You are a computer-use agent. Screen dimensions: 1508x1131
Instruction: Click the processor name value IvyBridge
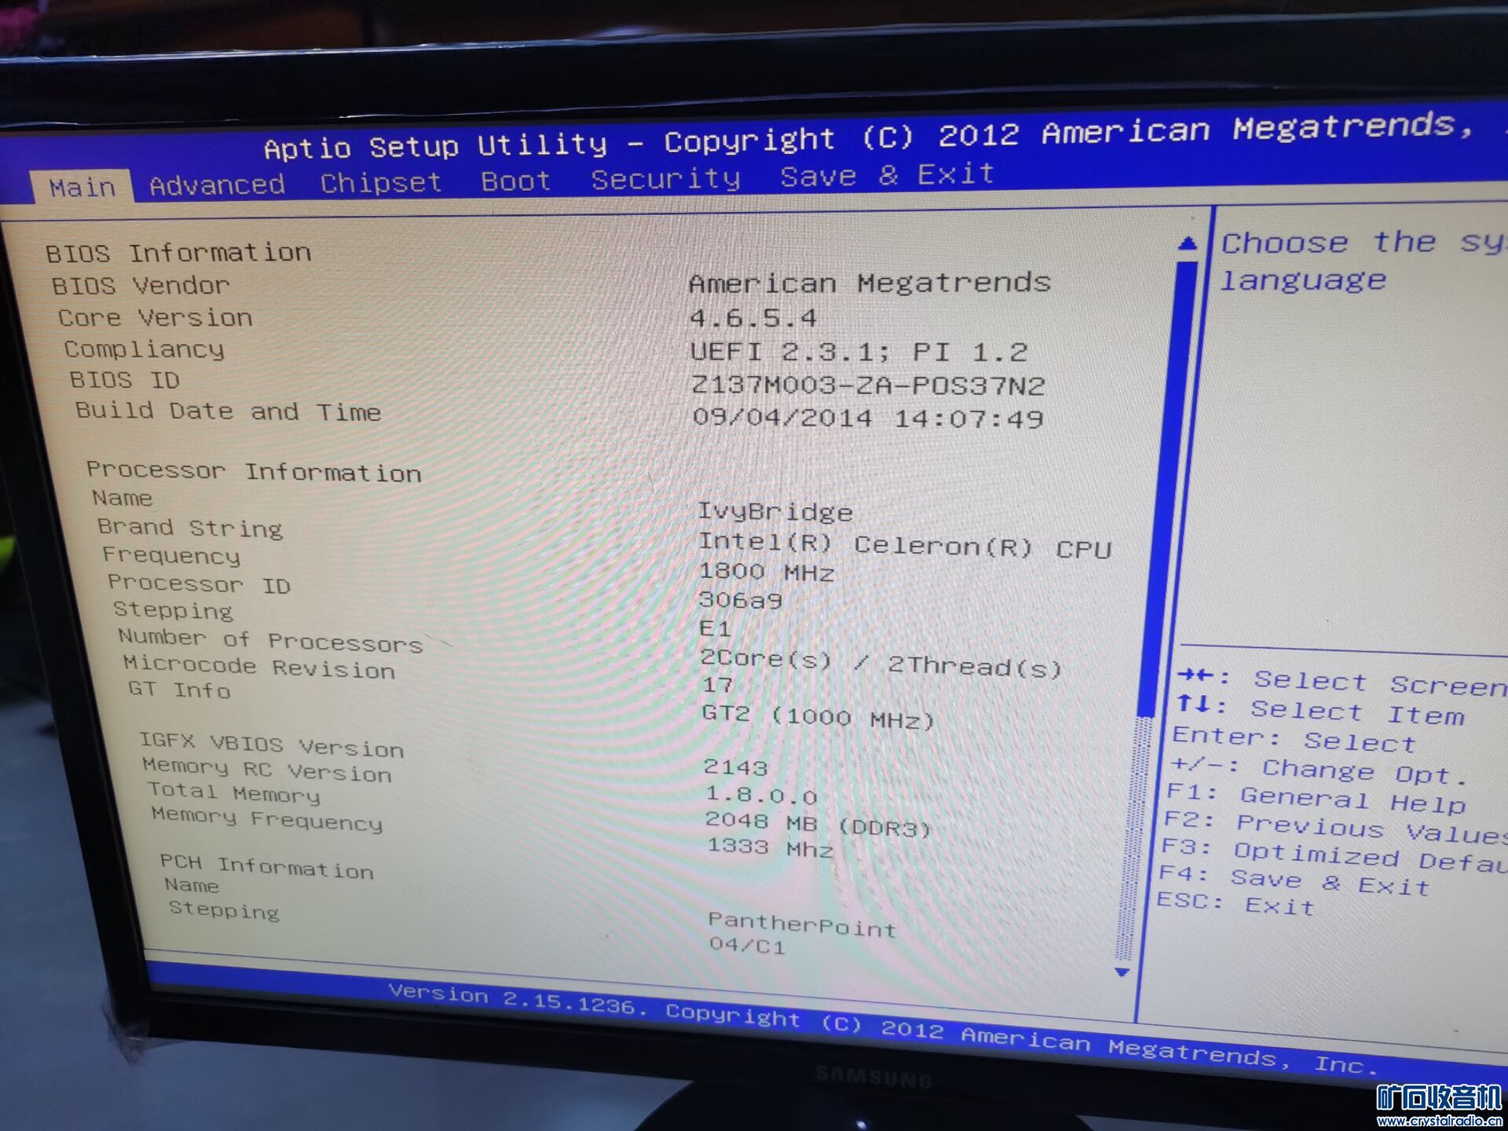(x=775, y=512)
